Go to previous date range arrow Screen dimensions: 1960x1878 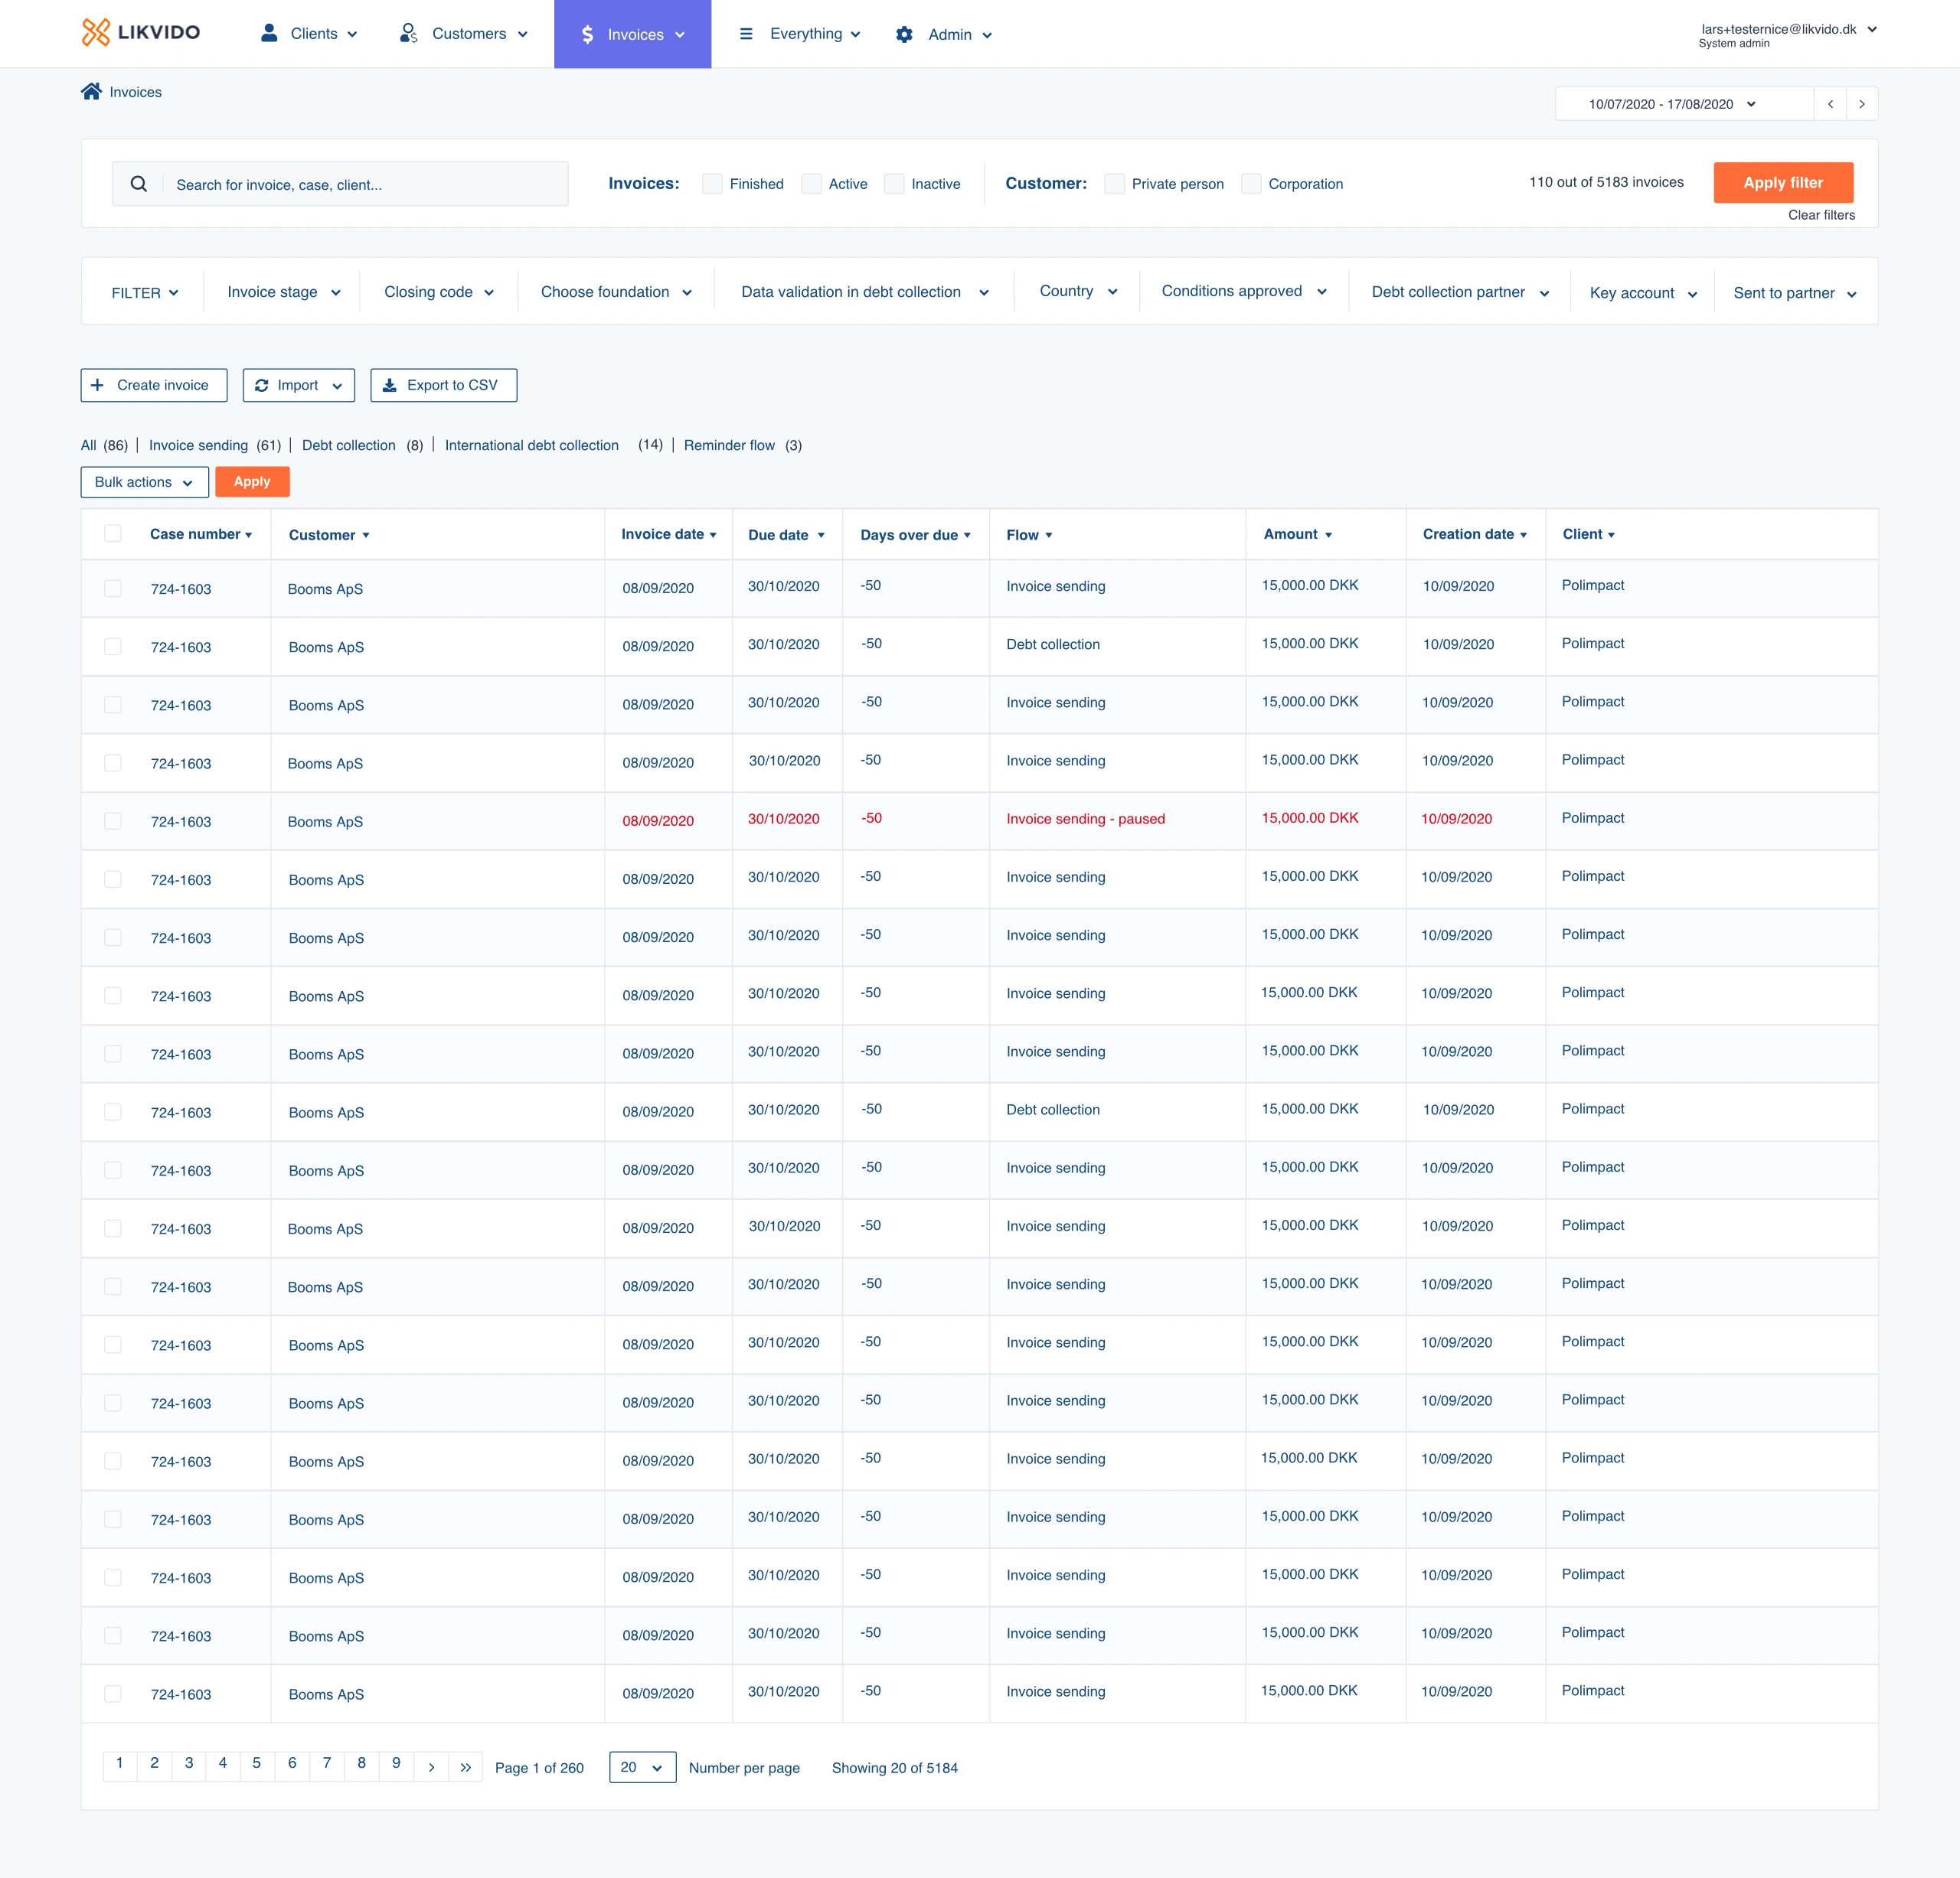[1830, 104]
